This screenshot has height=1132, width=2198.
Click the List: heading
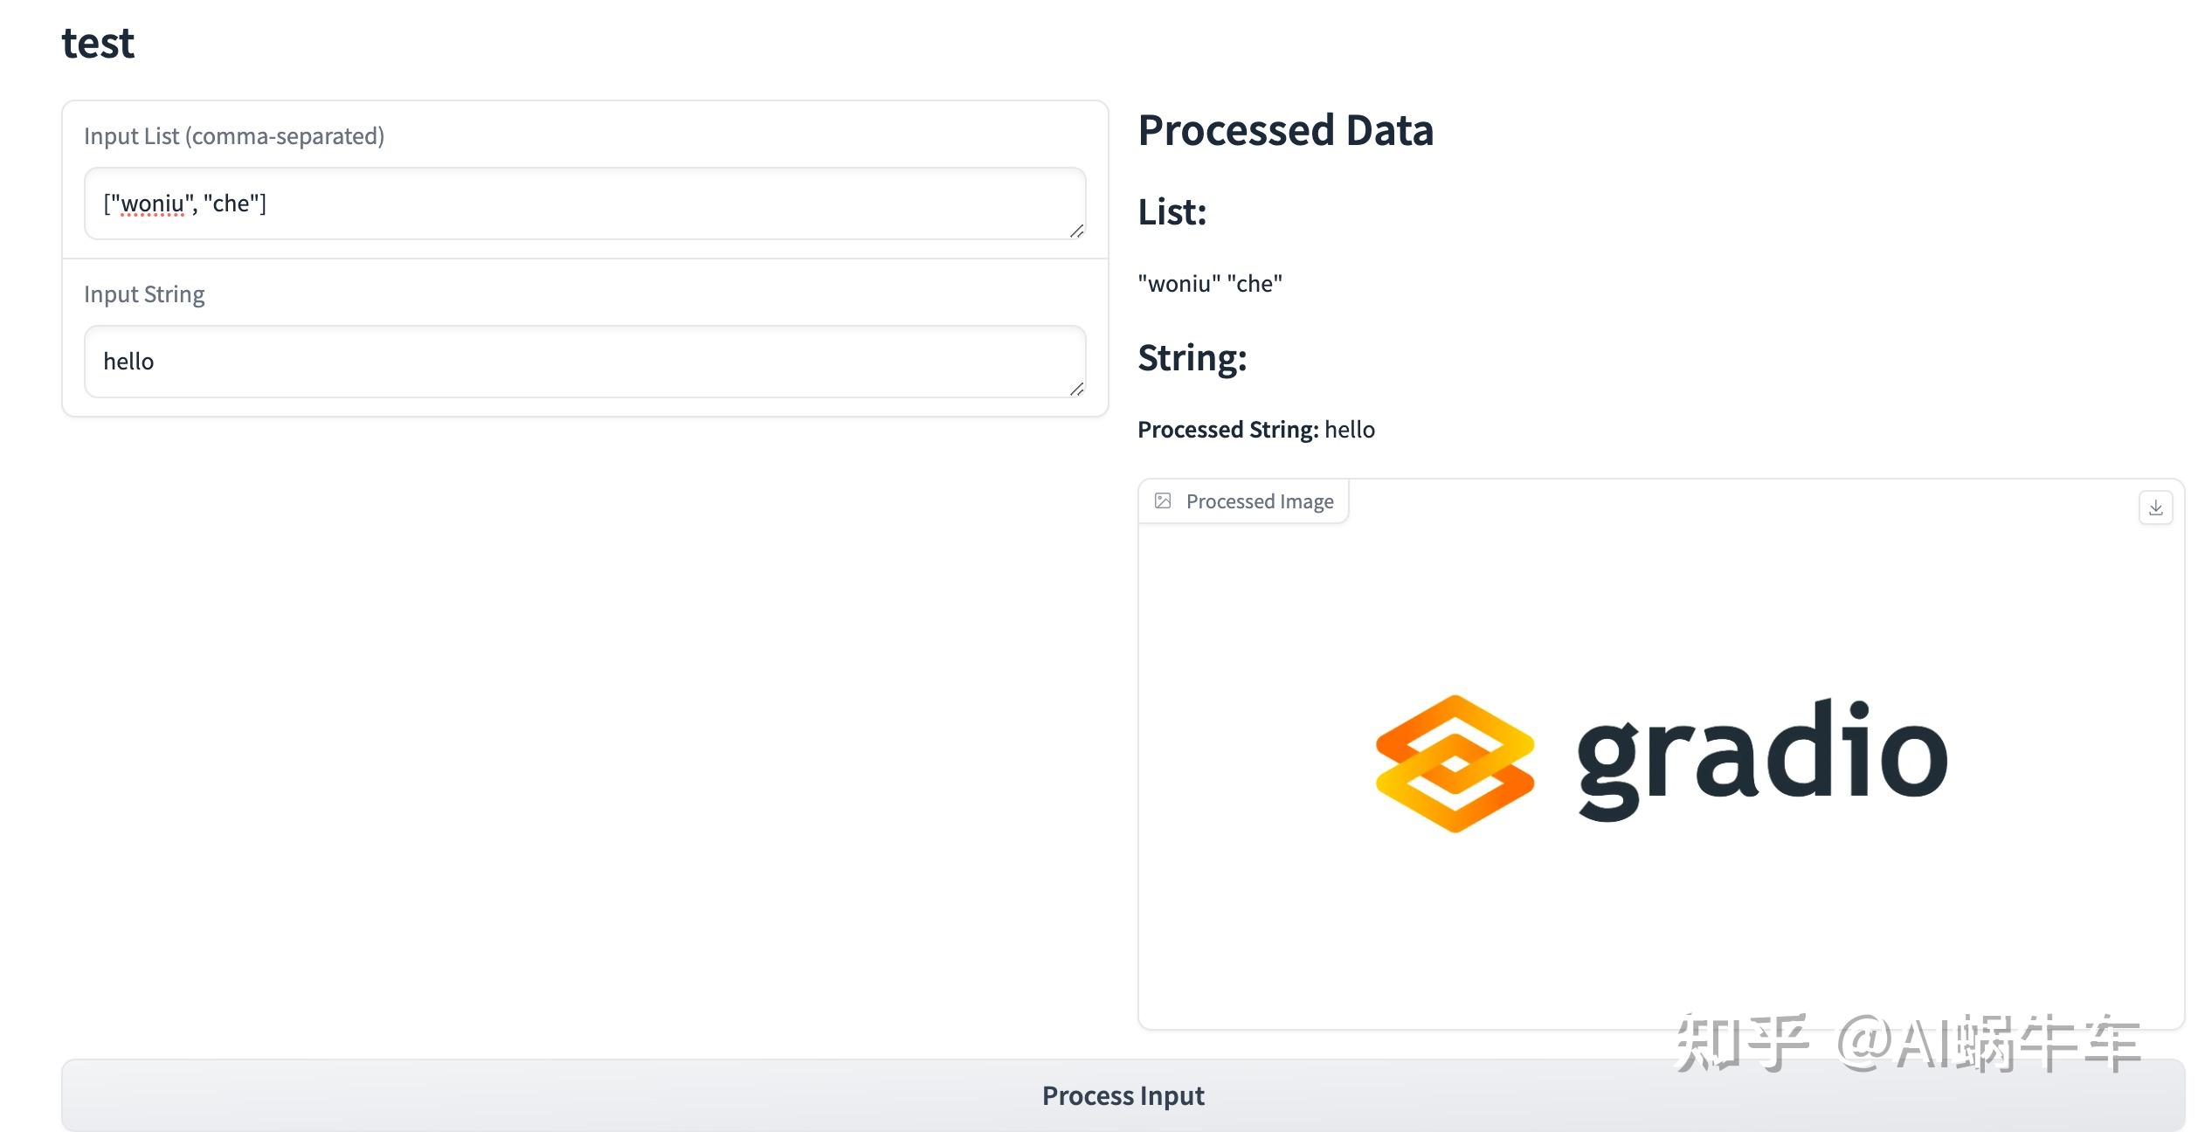[1172, 212]
